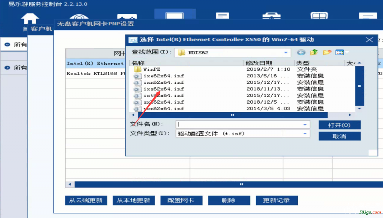Viewport: 383px width, 218px height.
Task: Select file vxn62x64.inf
Action: point(164,109)
